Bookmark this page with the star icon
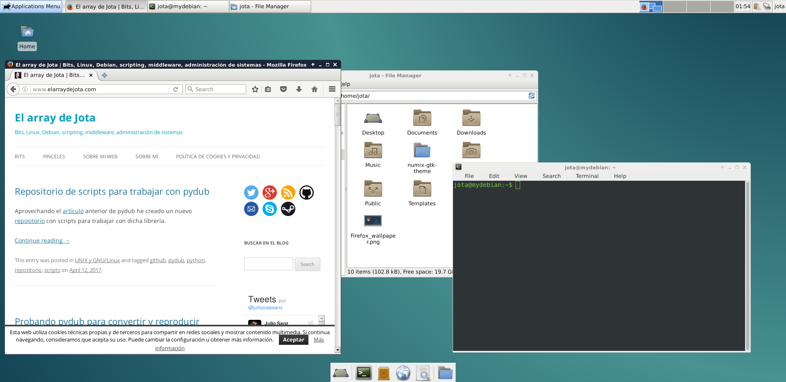The width and height of the screenshot is (786, 382). click(255, 89)
